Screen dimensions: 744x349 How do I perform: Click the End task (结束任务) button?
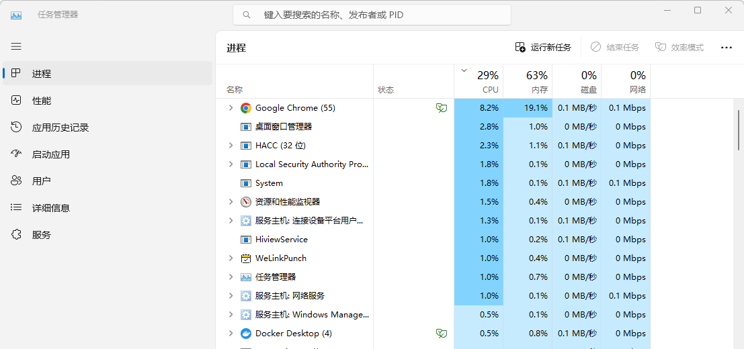tap(615, 48)
